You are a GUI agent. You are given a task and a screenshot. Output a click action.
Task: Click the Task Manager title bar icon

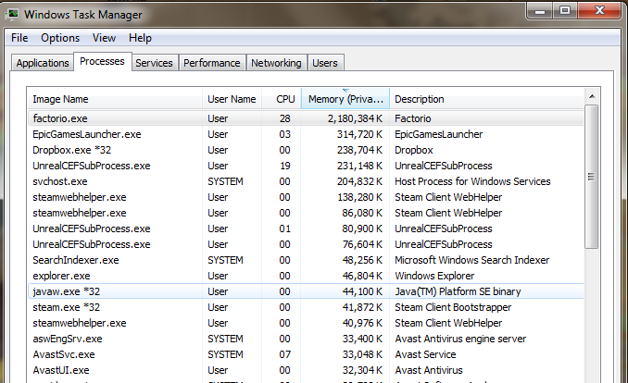(12, 15)
